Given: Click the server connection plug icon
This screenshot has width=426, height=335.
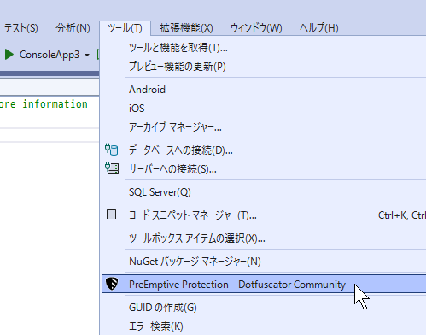Looking at the screenshot, I should [x=112, y=168].
